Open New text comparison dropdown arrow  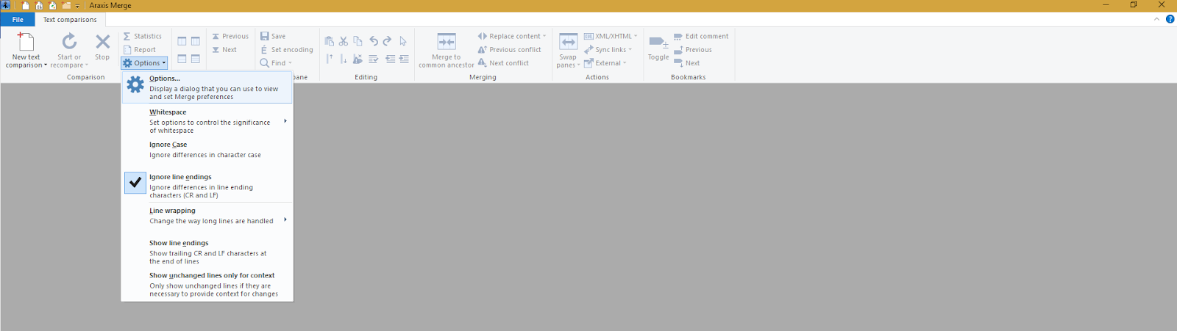[x=46, y=65]
